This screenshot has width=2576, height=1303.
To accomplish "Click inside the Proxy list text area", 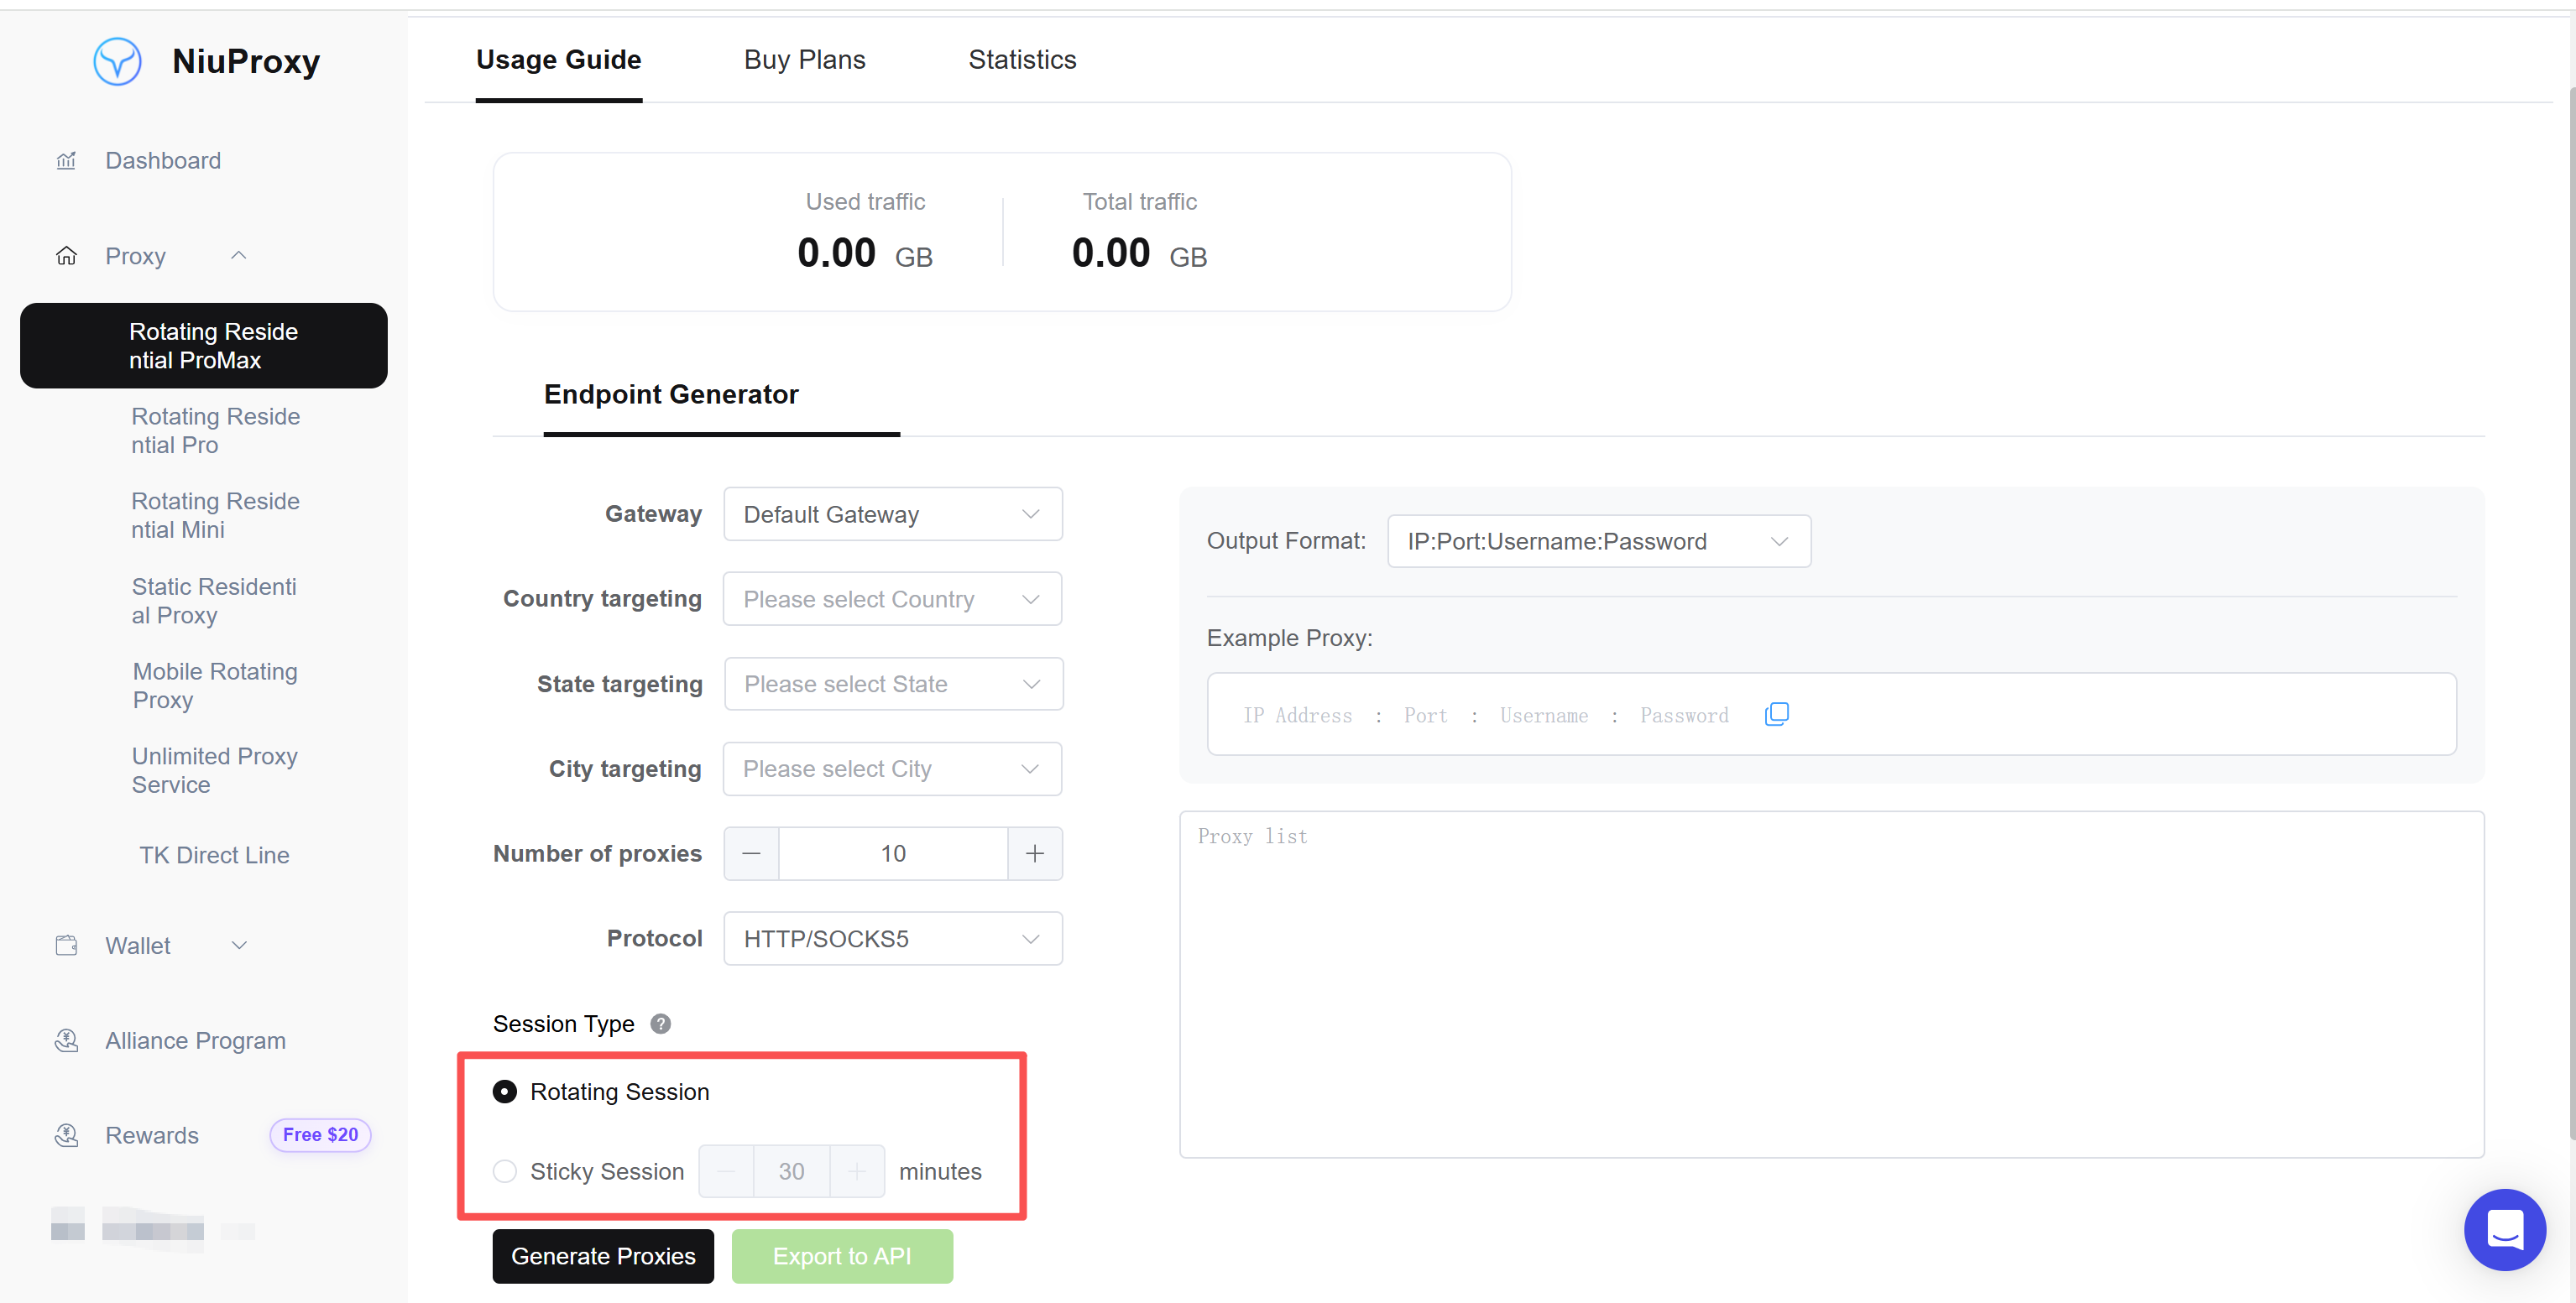I will coord(1831,984).
